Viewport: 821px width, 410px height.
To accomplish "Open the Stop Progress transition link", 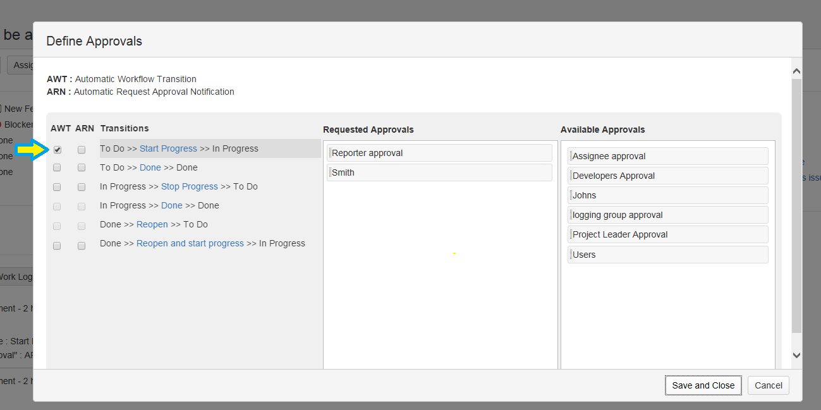I will tap(189, 186).
